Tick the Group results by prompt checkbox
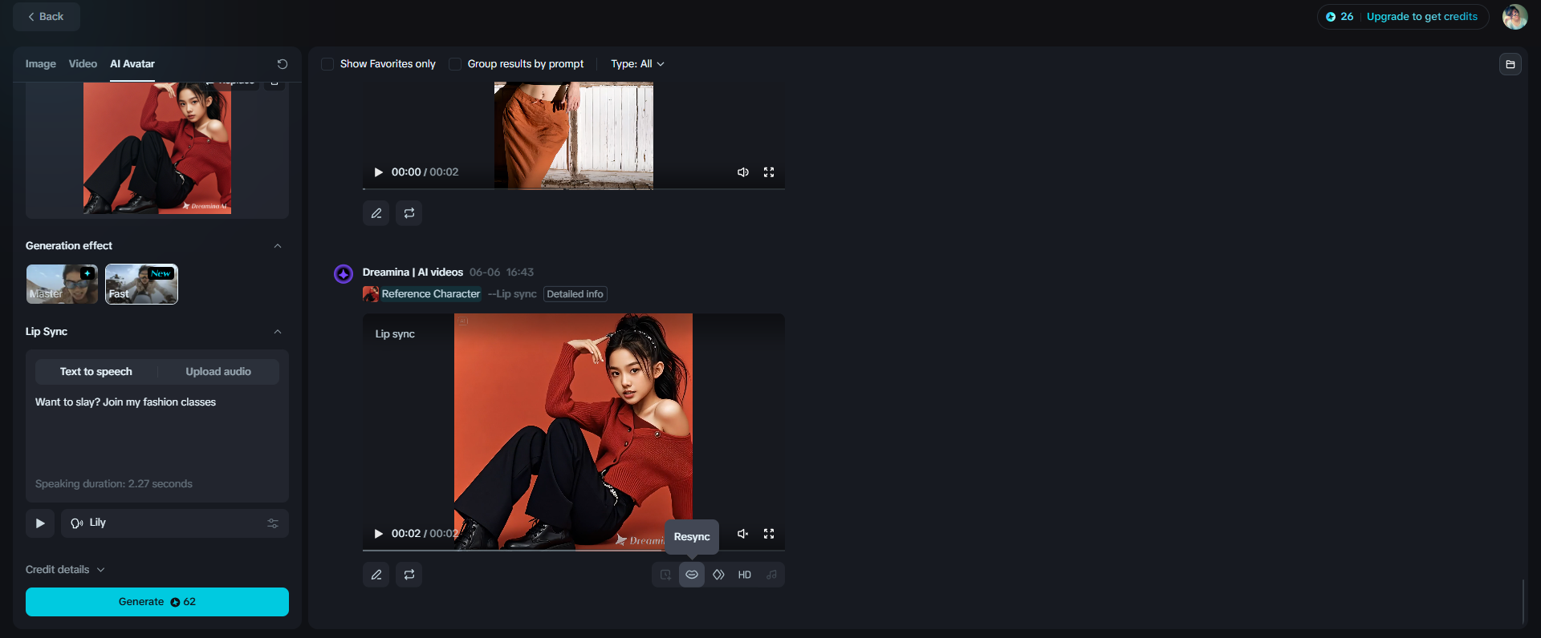 click(x=455, y=64)
